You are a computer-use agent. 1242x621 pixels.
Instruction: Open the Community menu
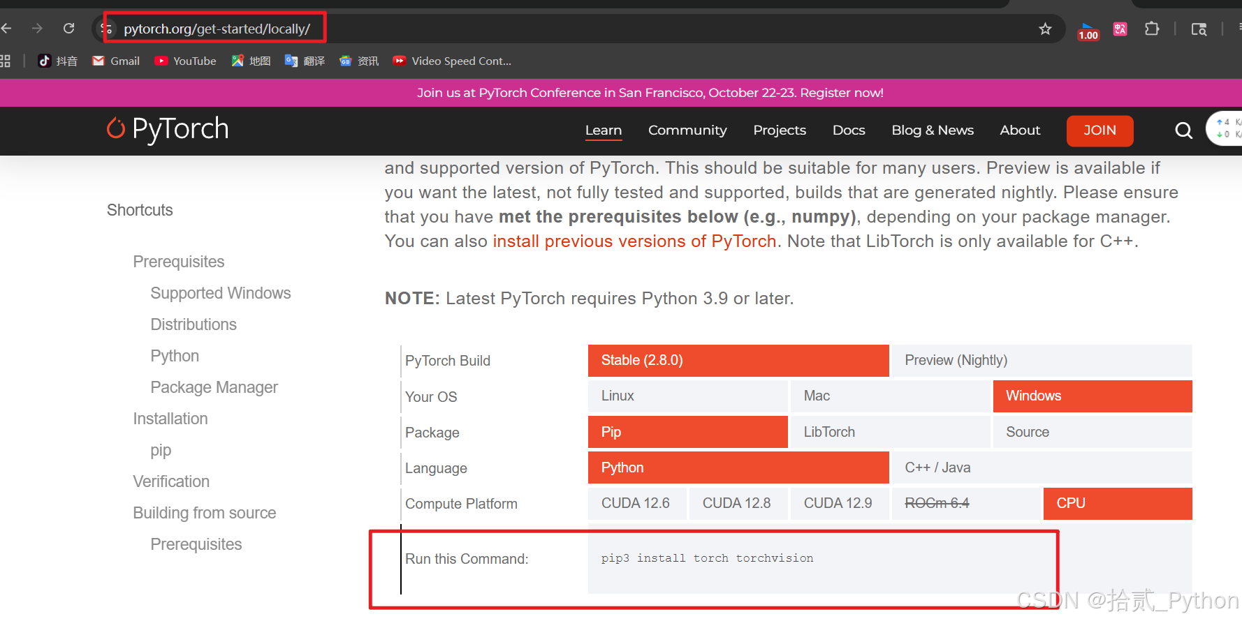[687, 130]
